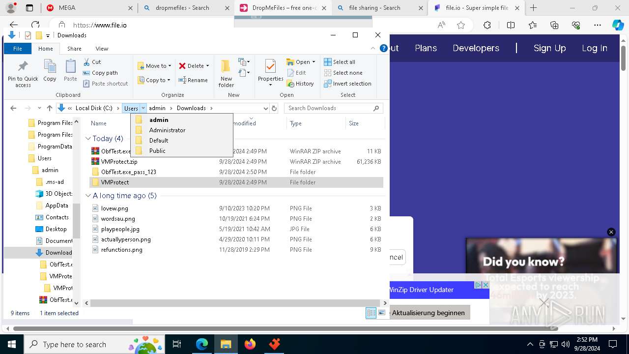Open the Delete dropdown arrow
This screenshot has height=354, width=629.
click(x=207, y=66)
